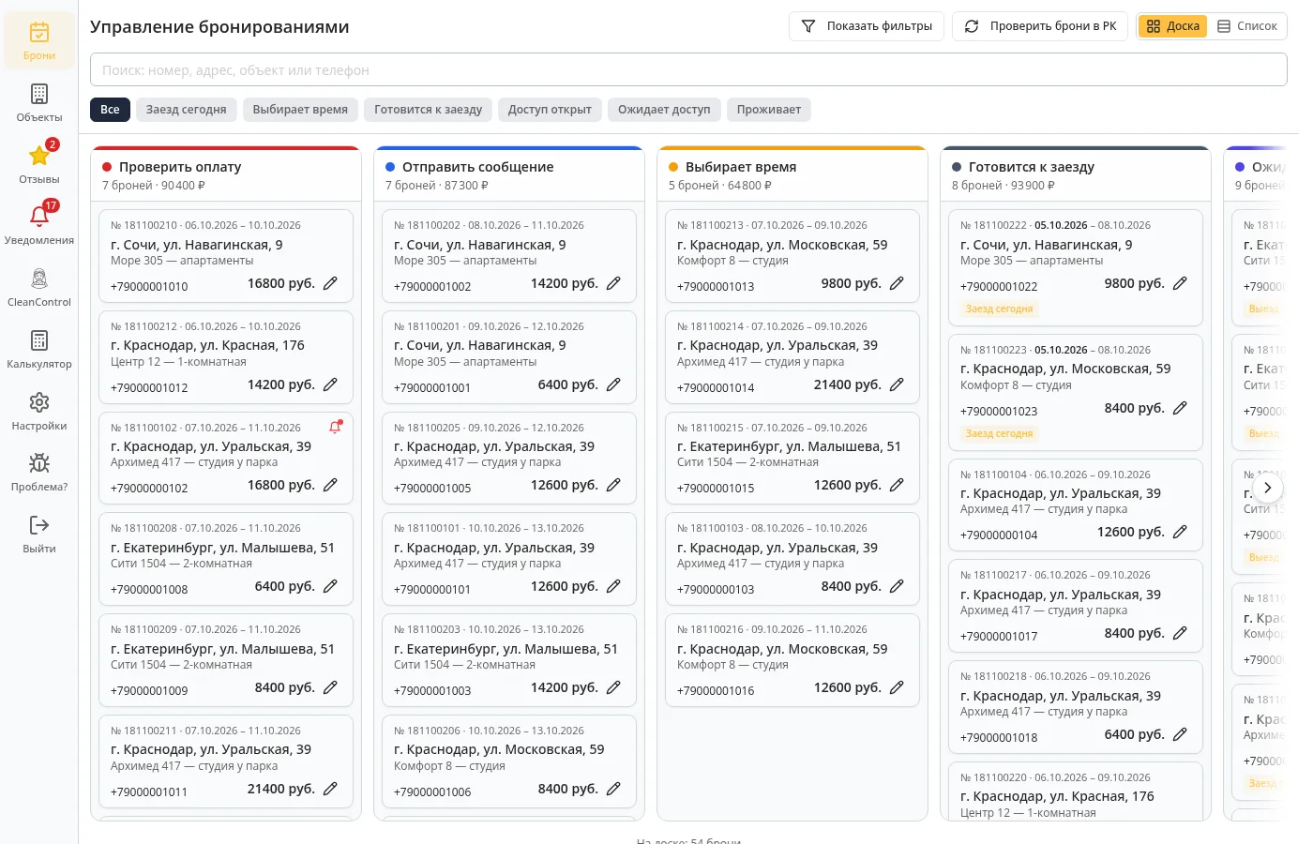Log out with the Выйти icon
Screen dimensions: 1313x844
point(38,534)
